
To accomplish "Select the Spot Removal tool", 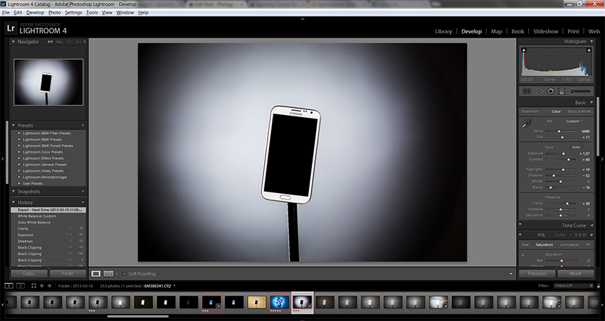I will 540,91.
